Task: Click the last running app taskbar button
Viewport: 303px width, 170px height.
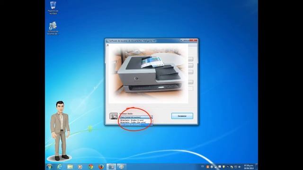Action: click(x=121, y=167)
